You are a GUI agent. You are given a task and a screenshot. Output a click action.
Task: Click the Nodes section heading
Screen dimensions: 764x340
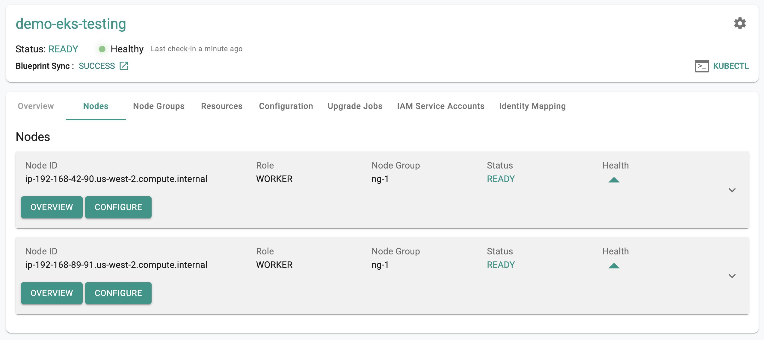33,137
